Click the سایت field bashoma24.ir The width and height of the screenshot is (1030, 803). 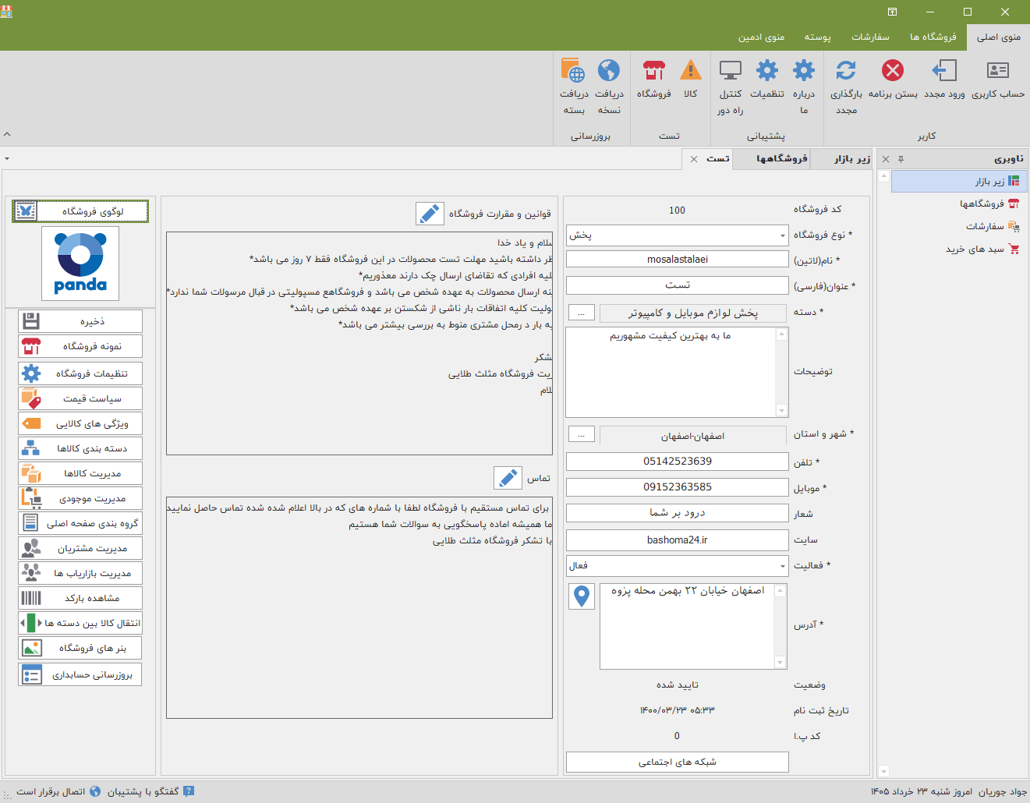[x=678, y=540]
